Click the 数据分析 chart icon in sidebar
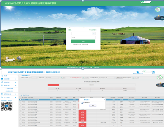Viewport: 164px width, 127px height. (x=2, y=82)
